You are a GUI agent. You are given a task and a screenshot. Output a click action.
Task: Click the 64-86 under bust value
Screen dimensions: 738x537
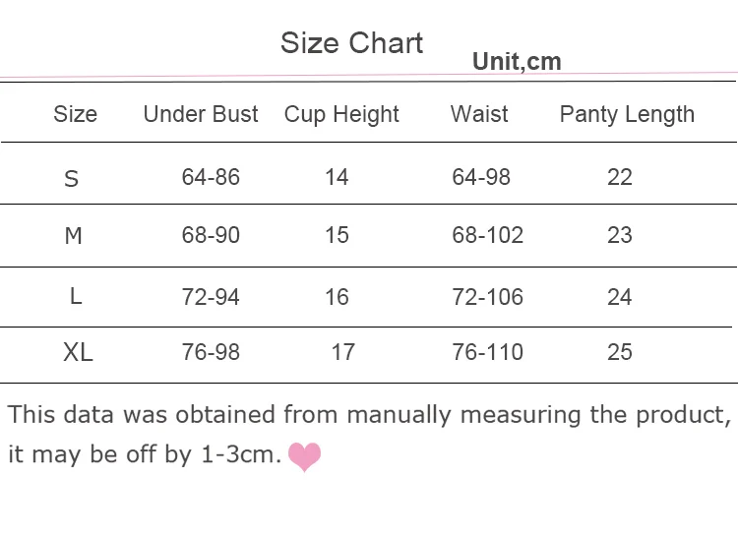(x=211, y=177)
